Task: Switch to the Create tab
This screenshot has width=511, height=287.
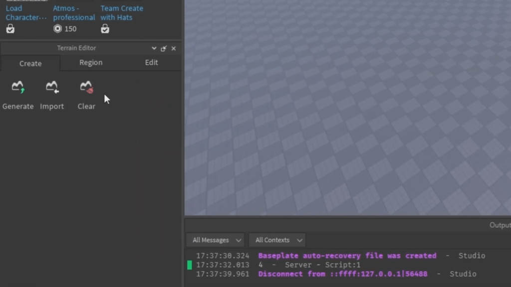Action: (30, 63)
